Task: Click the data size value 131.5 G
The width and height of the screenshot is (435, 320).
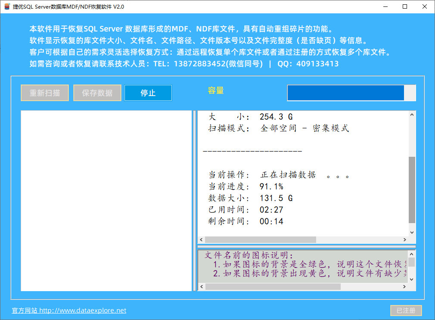Action: click(277, 198)
